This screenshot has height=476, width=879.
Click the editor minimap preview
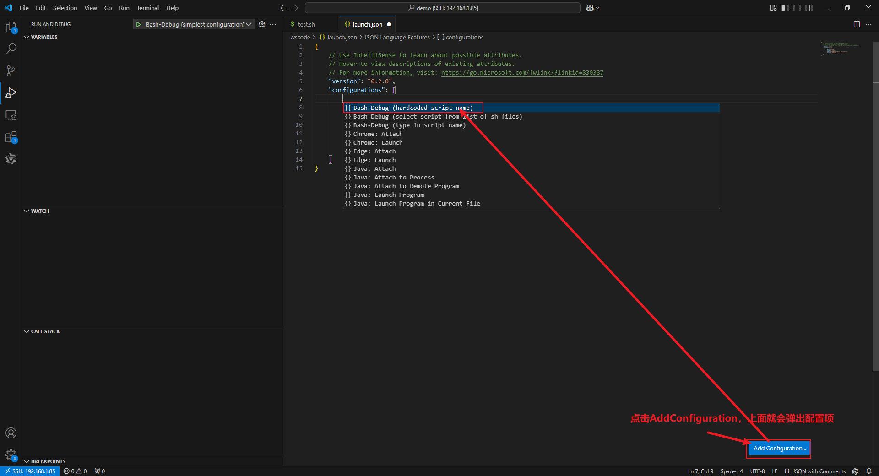coord(841,48)
